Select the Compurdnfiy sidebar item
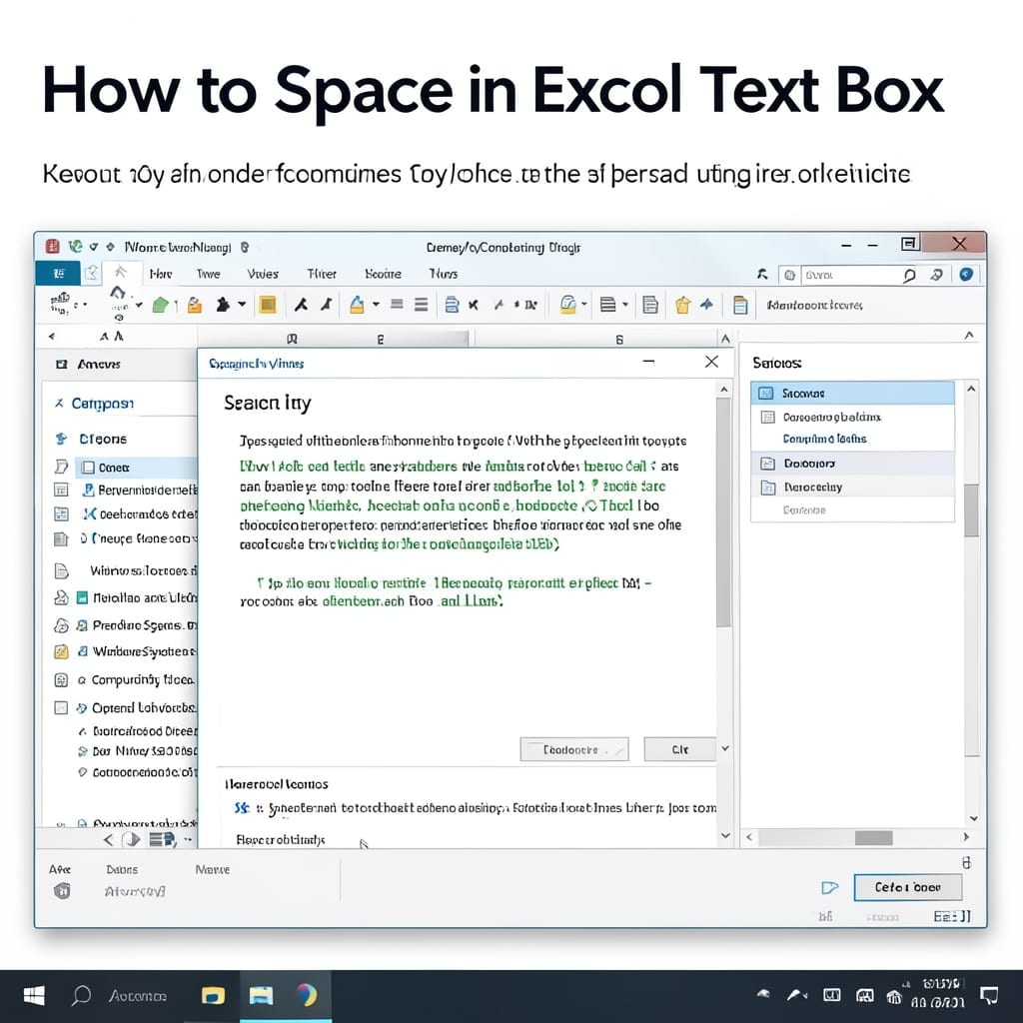 point(143,679)
